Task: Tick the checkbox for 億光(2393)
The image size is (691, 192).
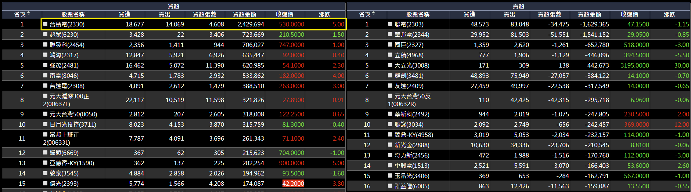Action: (45, 183)
